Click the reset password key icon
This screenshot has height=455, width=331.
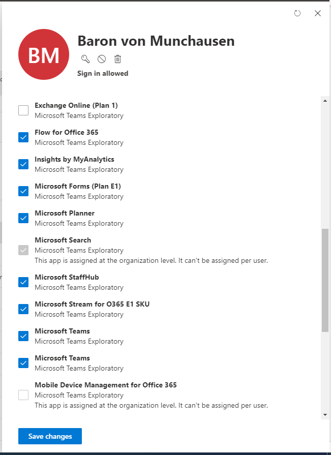(85, 59)
